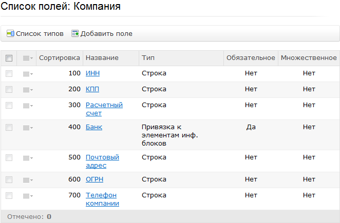Expand the header row actions dropdown
Screen dimensions: 340x223
click(28, 58)
